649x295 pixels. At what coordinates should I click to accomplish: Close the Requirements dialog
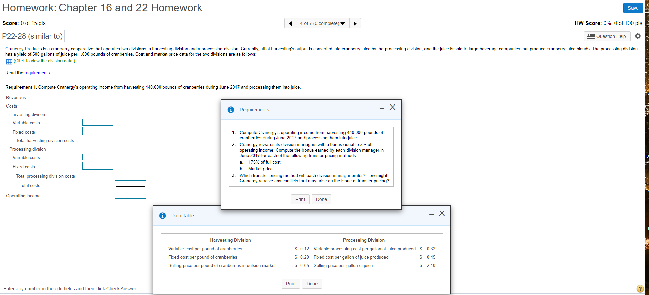click(x=393, y=107)
